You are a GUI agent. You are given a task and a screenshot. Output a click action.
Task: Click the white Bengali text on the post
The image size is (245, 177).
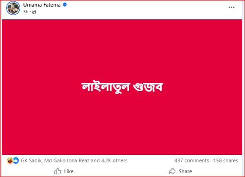point(122,87)
